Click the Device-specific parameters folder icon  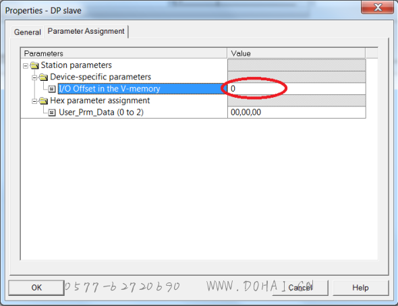pos(43,77)
